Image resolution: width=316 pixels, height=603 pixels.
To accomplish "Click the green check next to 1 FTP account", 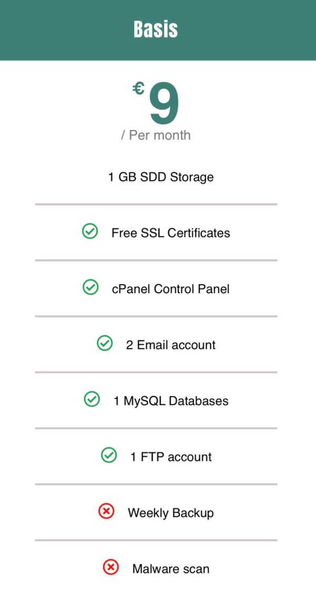I will pos(109,455).
